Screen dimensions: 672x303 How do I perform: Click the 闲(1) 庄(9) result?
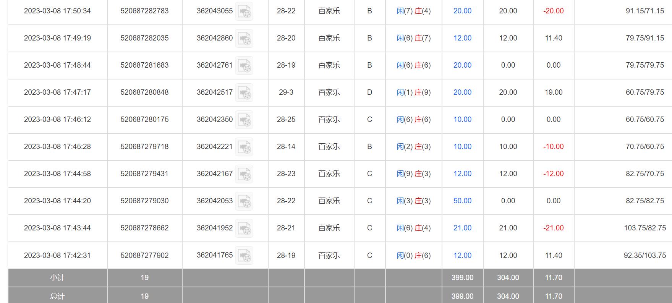pyautogui.click(x=413, y=92)
